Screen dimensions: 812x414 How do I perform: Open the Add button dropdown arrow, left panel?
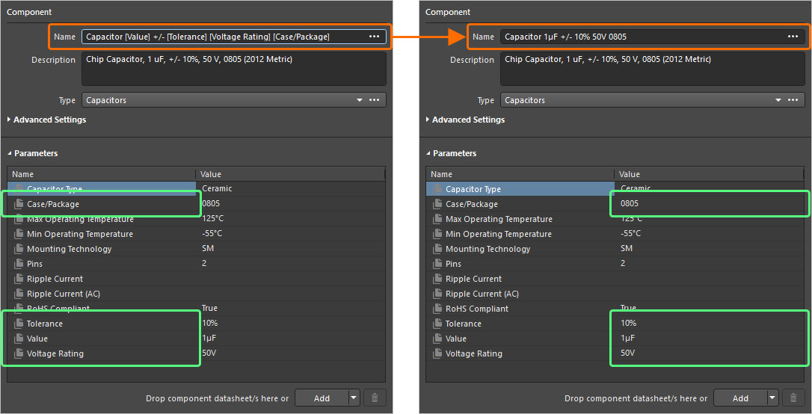click(354, 398)
